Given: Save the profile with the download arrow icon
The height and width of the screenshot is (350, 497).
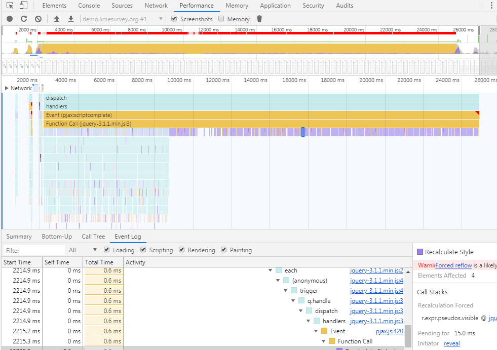Looking at the screenshot, I should (x=71, y=19).
